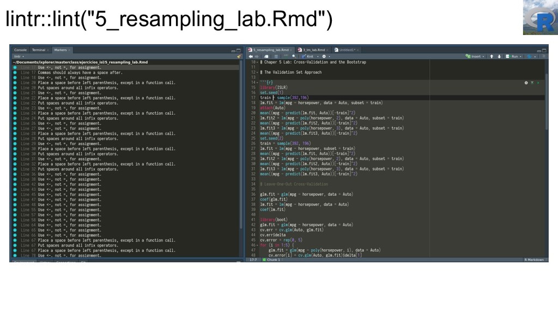
Task: Place cursor on 'attach(Auto)' line 19
Action: (x=272, y=108)
